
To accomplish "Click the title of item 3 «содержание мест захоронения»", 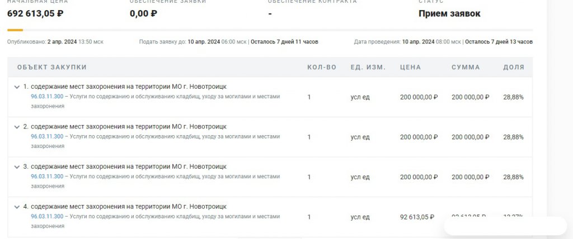I will [128, 166].
